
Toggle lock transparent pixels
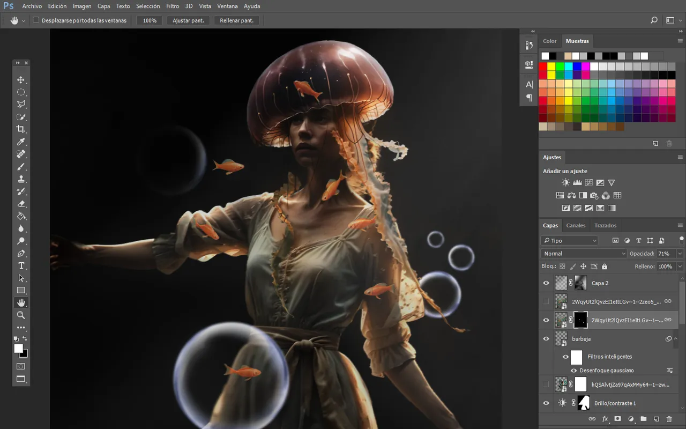pyautogui.click(x=562, y=267)
